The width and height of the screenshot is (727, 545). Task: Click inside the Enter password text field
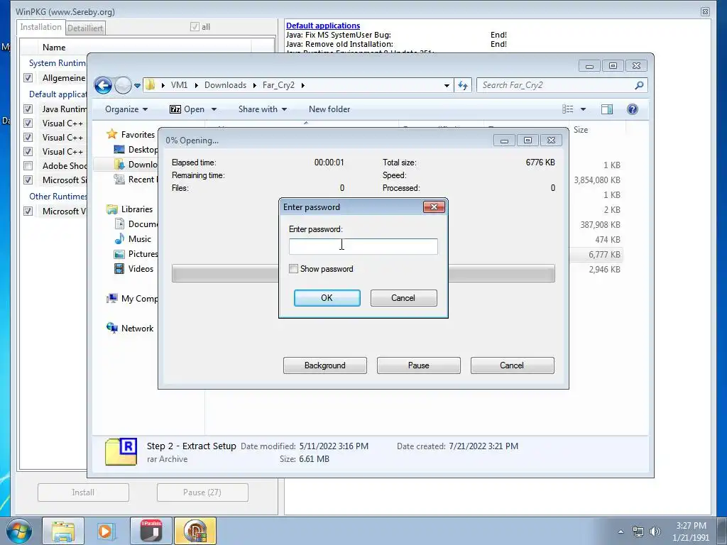[363, 246]
